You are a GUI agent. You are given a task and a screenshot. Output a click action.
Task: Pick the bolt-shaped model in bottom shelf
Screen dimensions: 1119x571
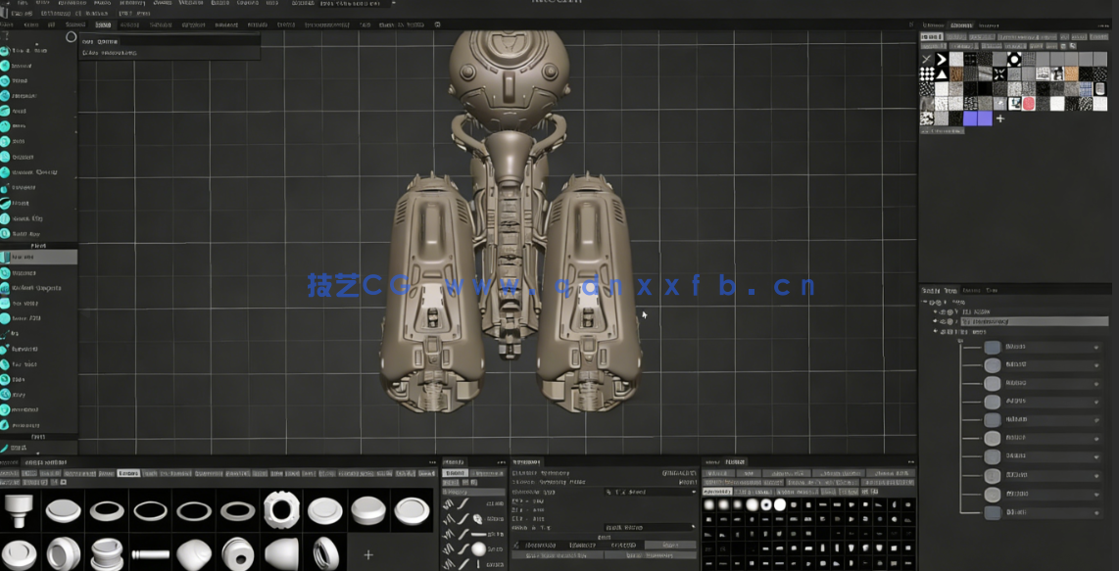click(x=19, y=510)
